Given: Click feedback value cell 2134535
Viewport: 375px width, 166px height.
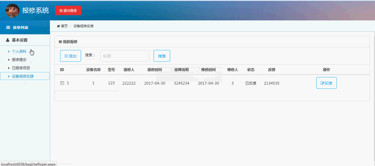Looking at the screenshot, I should [272, 83].
